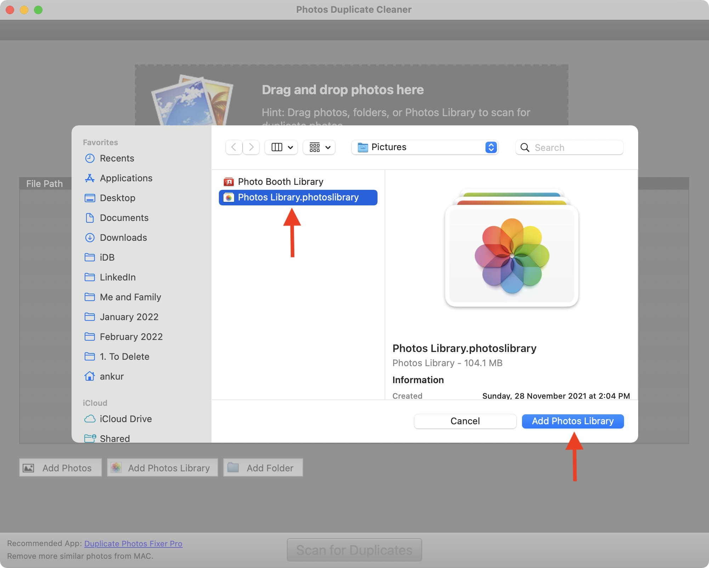
Task: Click Scan for Duplicates button
Action: (x=354, y=550)
